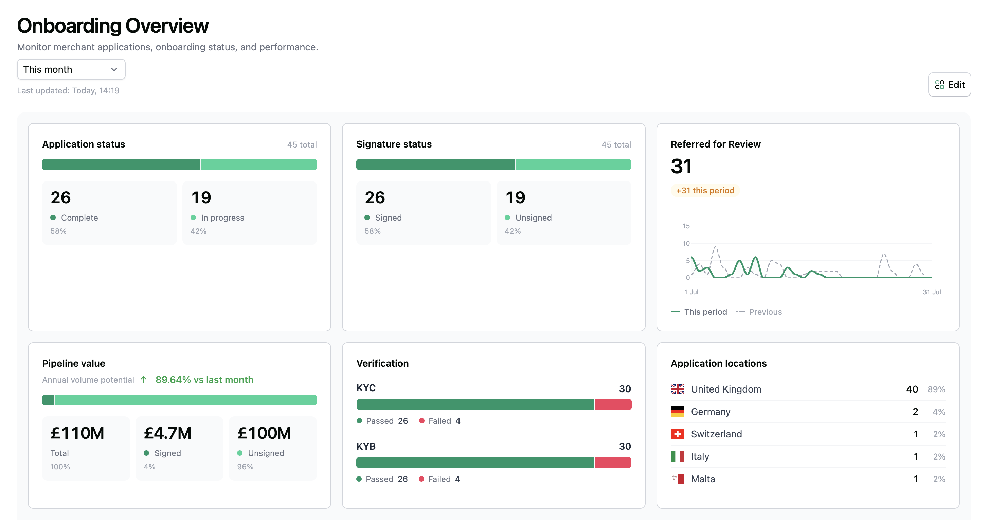This screenshot has height=520, width=989.
Task: Select the 19 In progress card
Action: (250, 212)
